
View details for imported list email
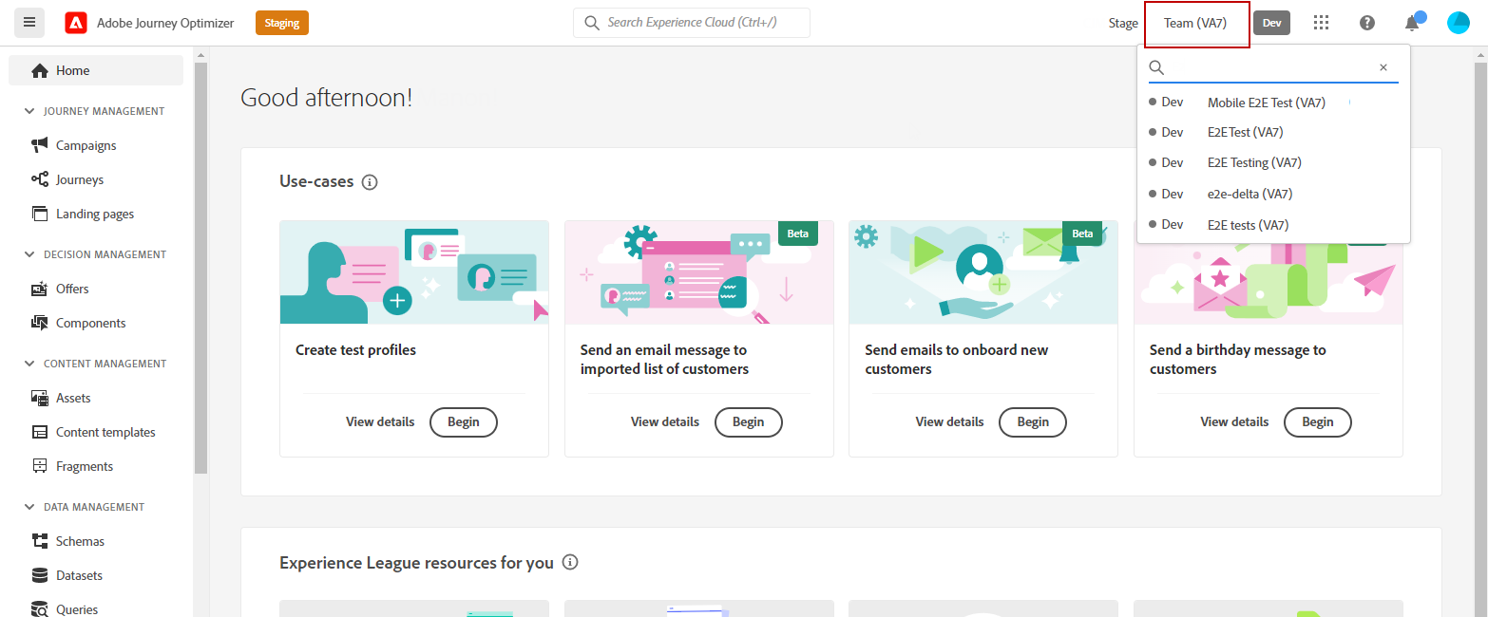pyautogui.click(x=665, y=421)
